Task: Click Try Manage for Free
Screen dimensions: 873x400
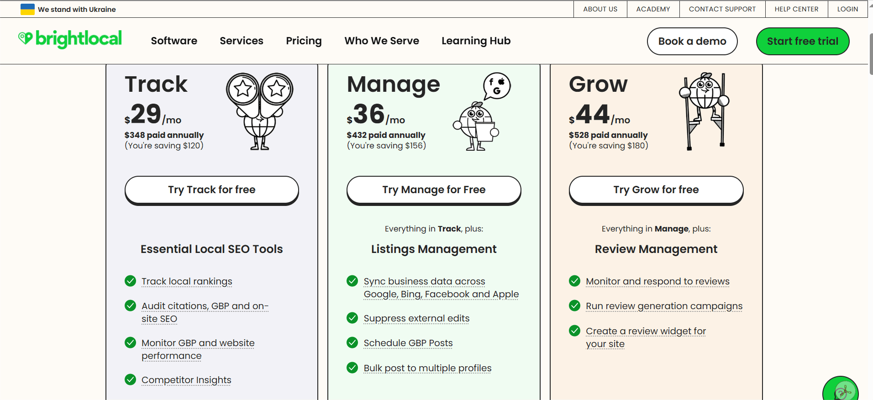Action: pos(434,189)
